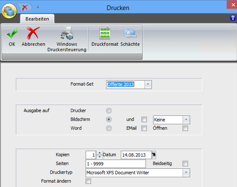Enable the EMail checkbox
Image resolution: width=237 pixels, height=187 pixels.
(144, 128)
